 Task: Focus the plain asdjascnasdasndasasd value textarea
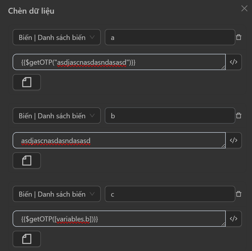[119, 140]
